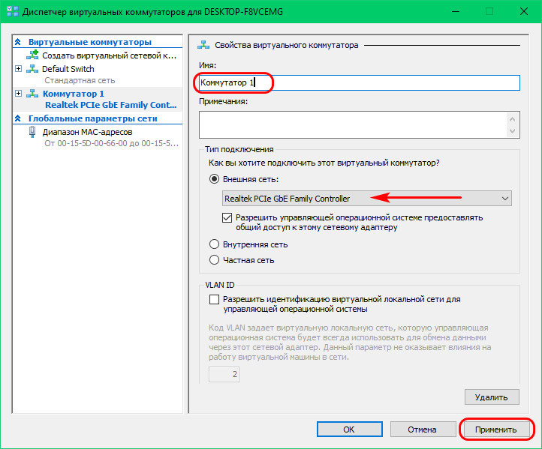
Task: Open the Realtek PCIe GbE adapter dropdown
Action: coord(367,199)
